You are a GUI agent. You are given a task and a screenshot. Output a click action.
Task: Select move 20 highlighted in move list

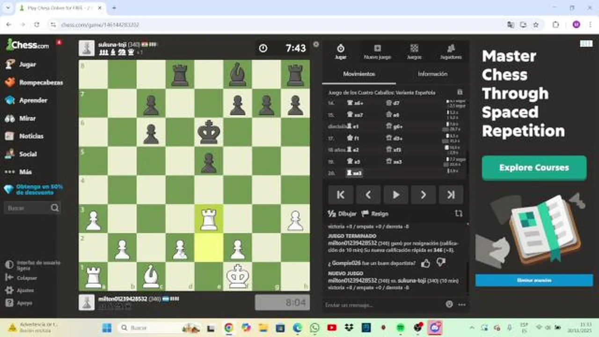point(354,173)
